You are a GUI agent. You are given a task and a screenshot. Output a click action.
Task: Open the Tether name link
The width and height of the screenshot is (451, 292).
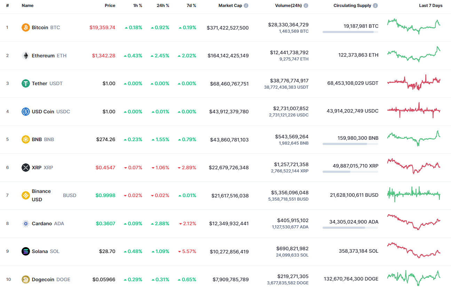point(40,83)
